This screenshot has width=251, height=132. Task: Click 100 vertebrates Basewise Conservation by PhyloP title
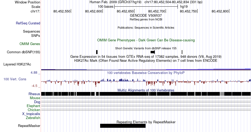(146, 73)
